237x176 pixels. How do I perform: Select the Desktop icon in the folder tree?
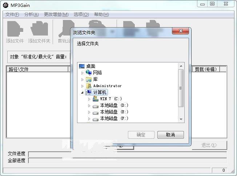(82, 66)
